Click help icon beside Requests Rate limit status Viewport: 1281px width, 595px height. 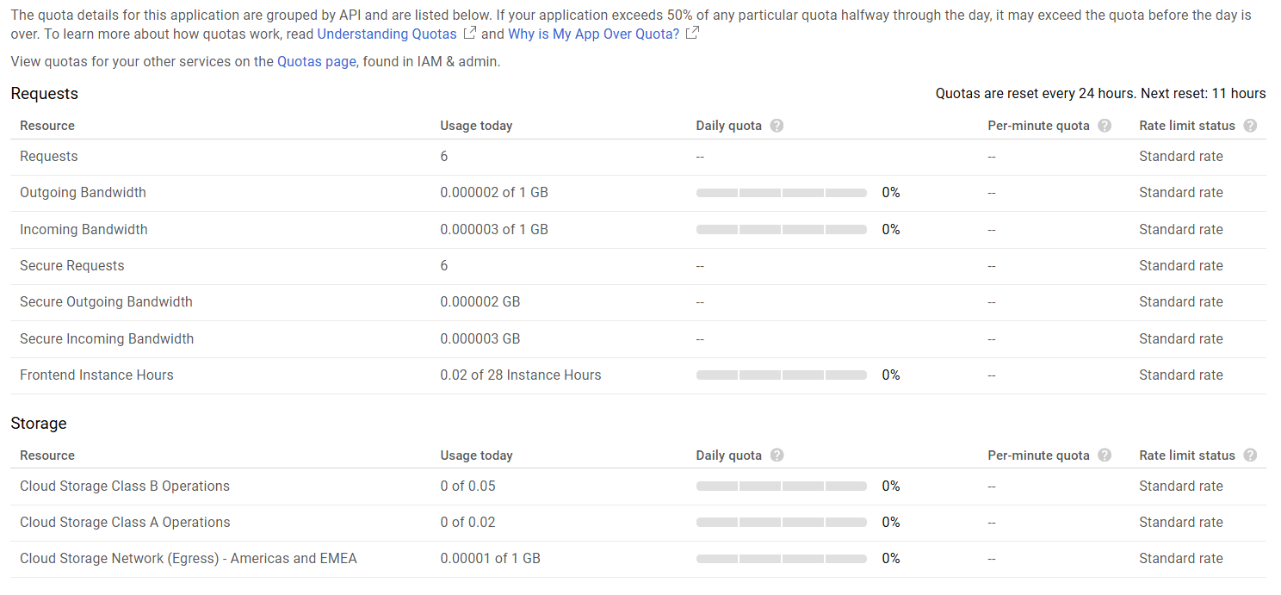(1250, 126)
